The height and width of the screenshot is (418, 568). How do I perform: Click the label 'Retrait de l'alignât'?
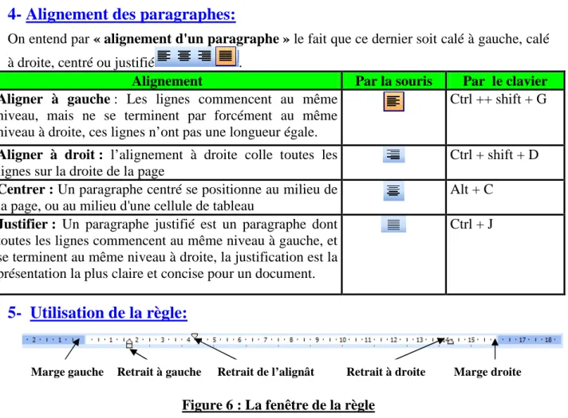266,372
